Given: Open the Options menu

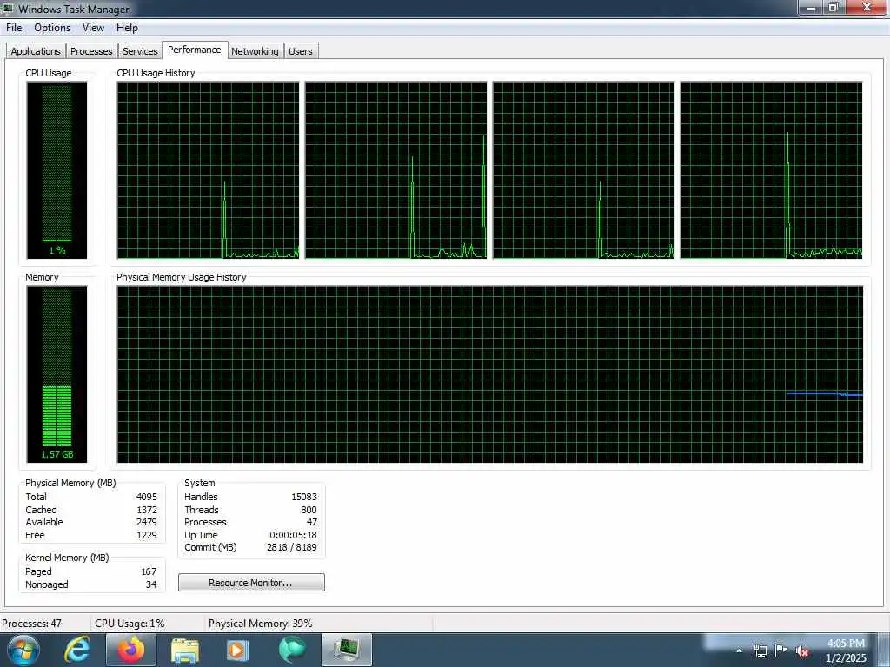Looking at the screenshot, I should click(x=52, y=28).
